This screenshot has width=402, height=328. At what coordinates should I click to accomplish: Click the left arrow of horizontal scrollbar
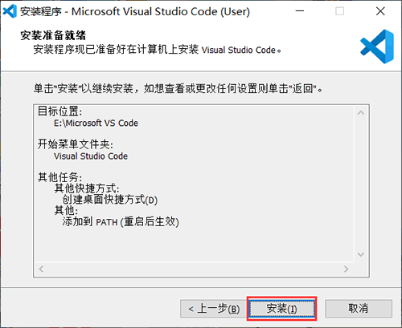(x=41, y=269)
